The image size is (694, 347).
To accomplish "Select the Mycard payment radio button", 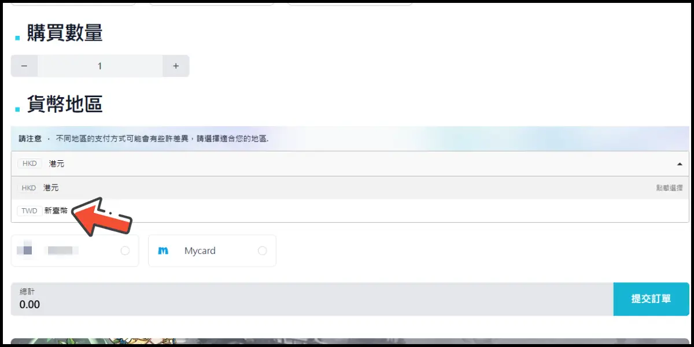I will tap(263, 251).
